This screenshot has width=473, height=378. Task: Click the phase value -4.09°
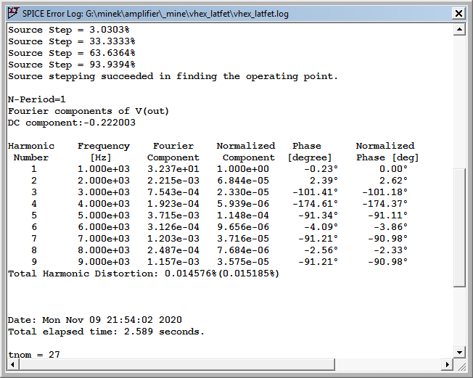[321, 227]
